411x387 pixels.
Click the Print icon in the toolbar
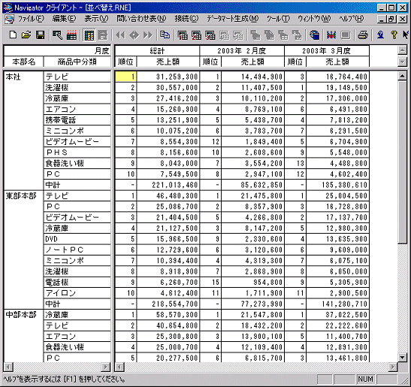[363, 35]
